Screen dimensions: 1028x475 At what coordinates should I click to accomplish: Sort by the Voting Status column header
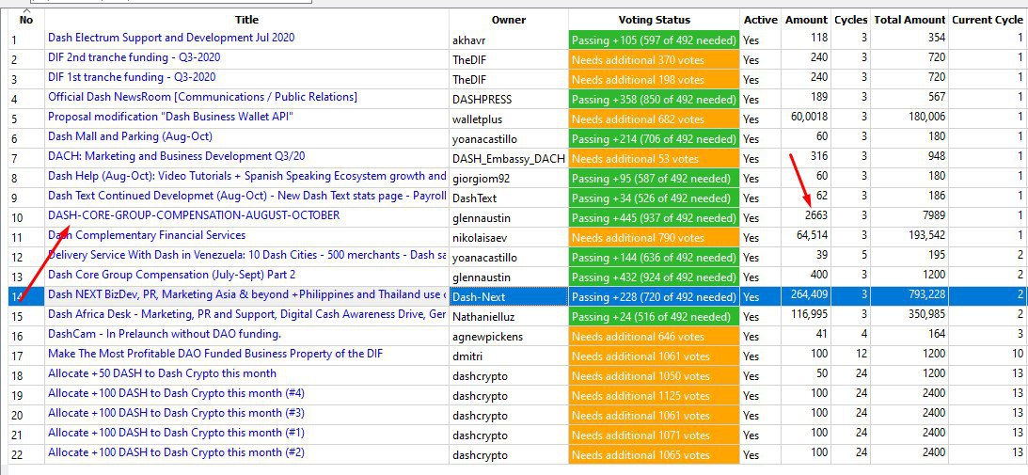655,20
